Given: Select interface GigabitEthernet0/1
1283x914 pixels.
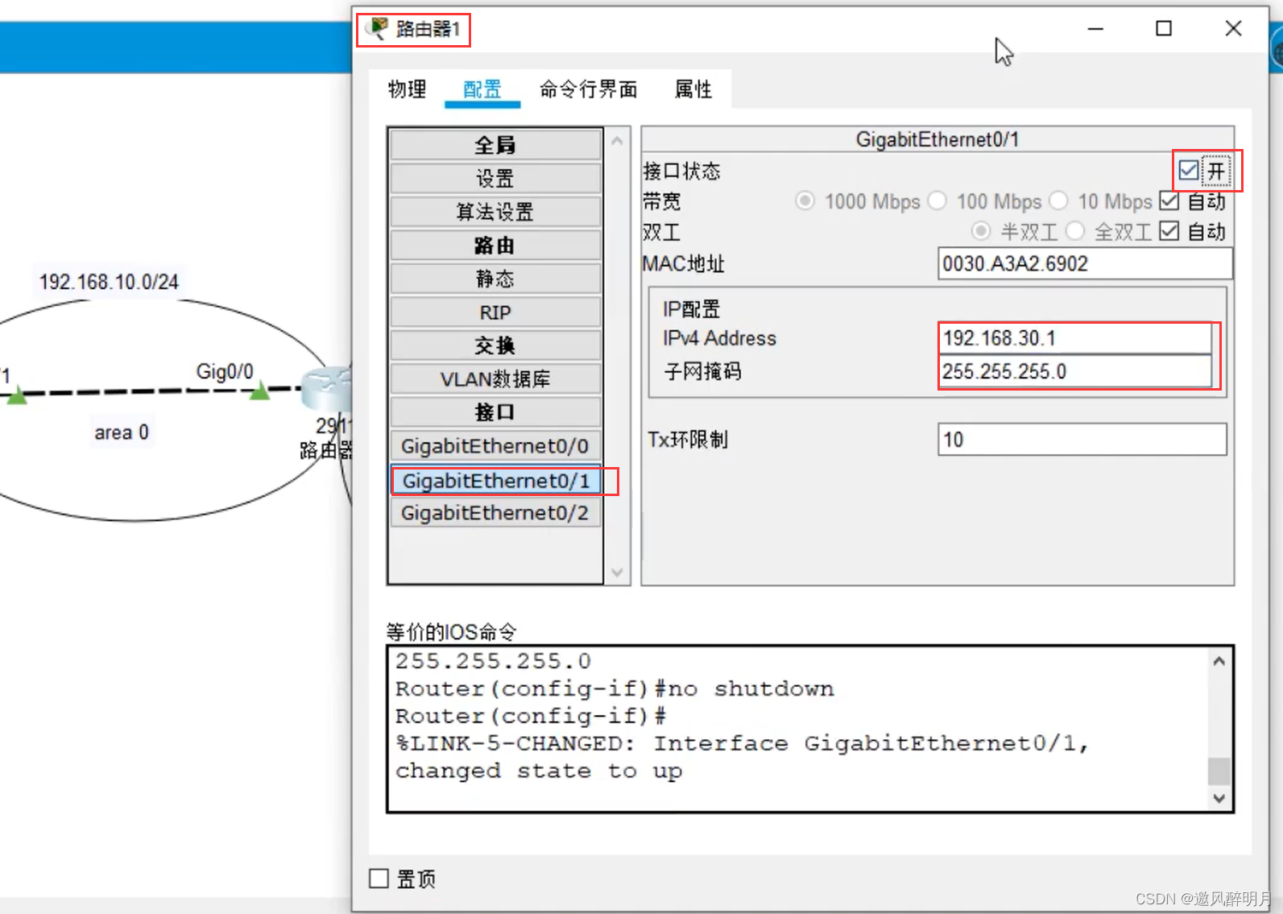Looking at the screenshot, I should click(x=495, y=481).
